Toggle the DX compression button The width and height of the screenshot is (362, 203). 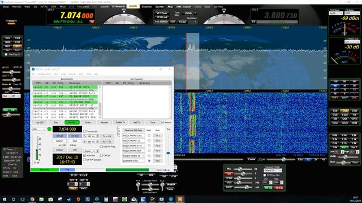click(x=229, y=174)
